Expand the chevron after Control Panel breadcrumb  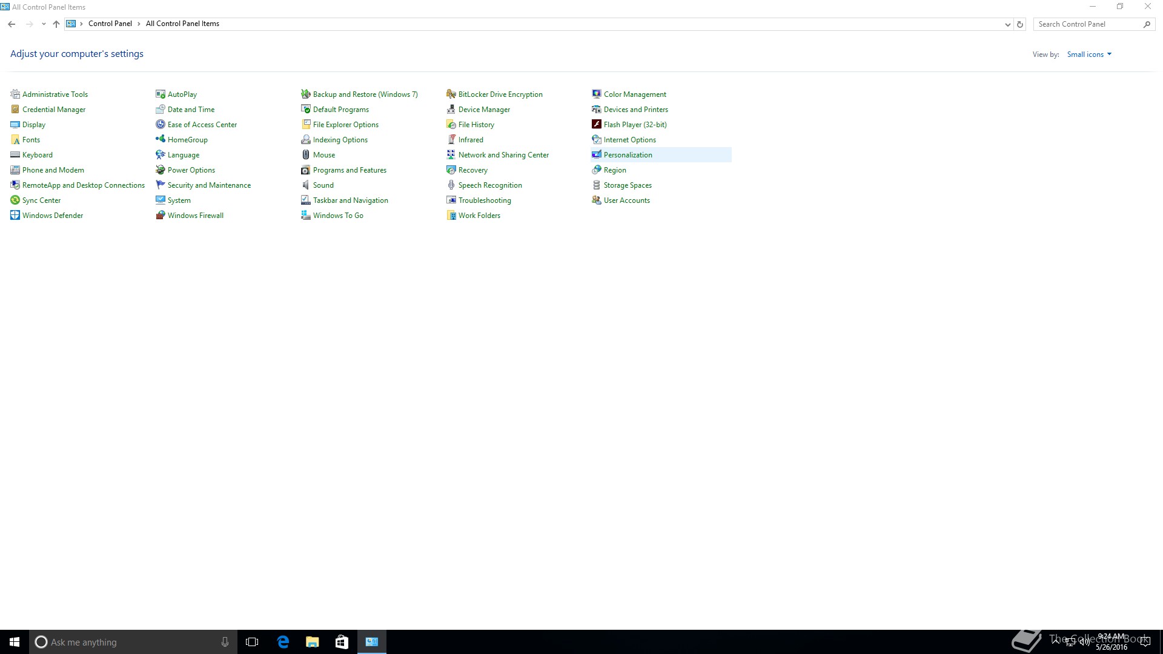pos(139,24)
